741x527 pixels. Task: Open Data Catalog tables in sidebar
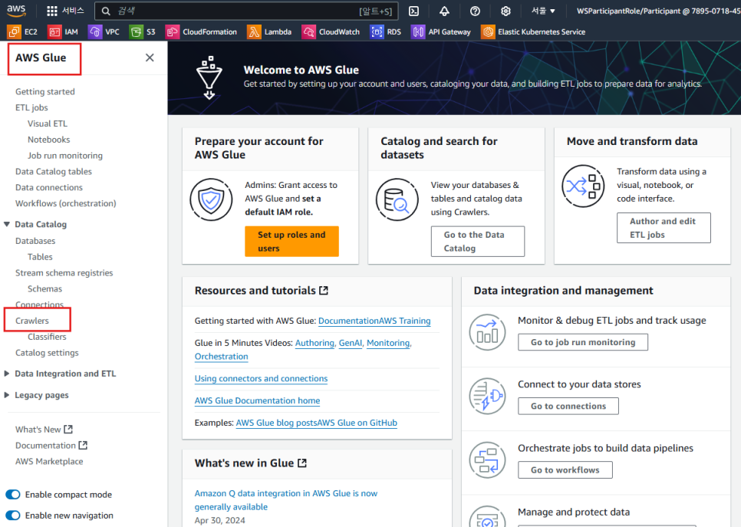[x=54, y=171]
